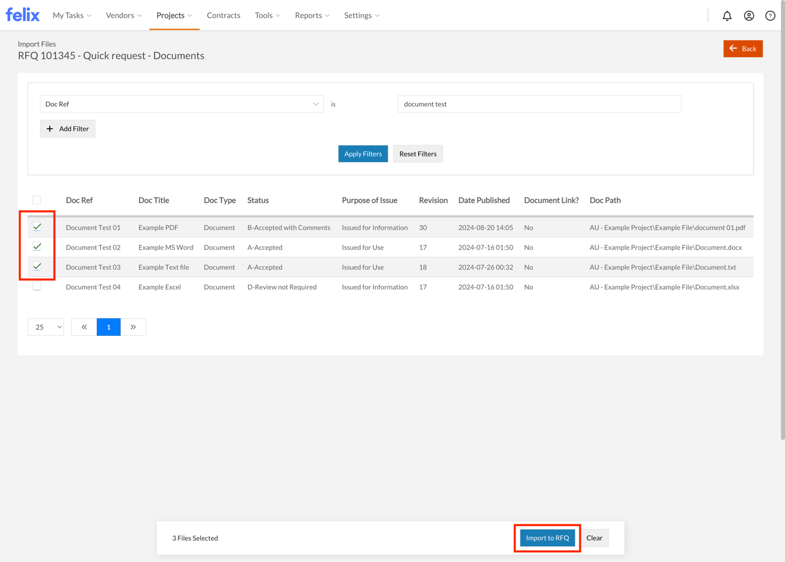Click D-Review not Required status
The height and width of the screenshot is (562, 785).
282,287
